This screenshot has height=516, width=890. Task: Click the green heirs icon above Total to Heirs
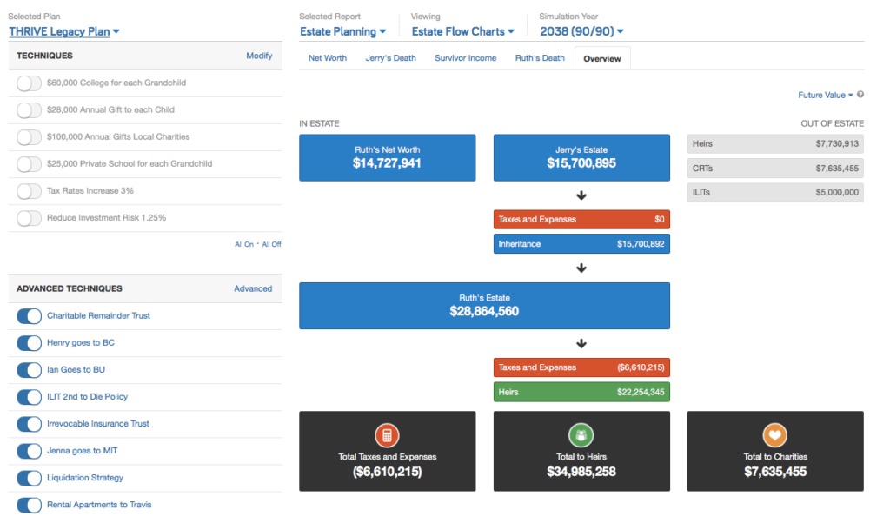pos(581,435)
